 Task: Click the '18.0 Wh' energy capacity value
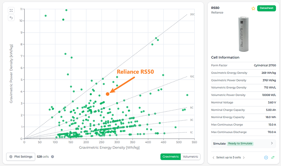pos(271,117)
